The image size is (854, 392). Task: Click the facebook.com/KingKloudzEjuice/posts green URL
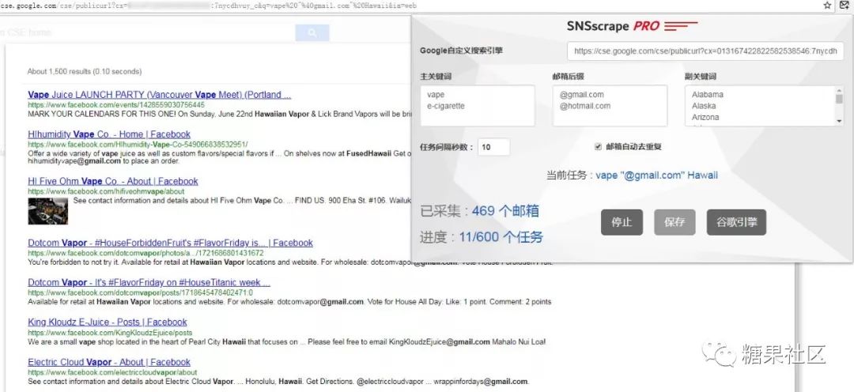[110, 333]
